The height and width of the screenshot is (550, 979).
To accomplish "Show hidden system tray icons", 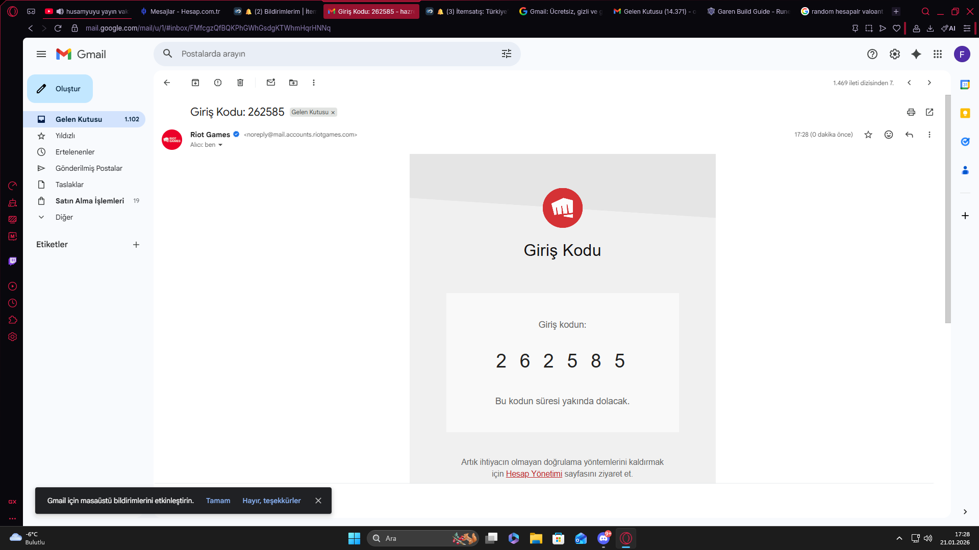I will pos(899,538).
